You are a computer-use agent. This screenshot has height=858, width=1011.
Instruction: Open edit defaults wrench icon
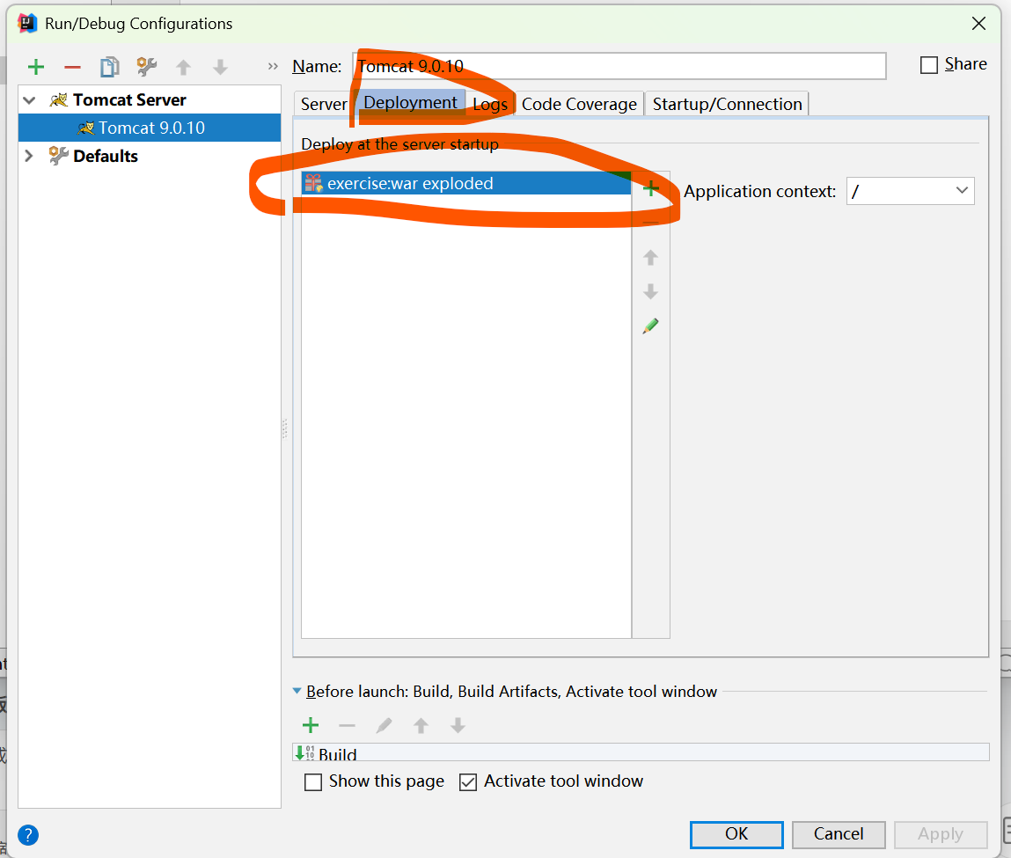[146, 66]
